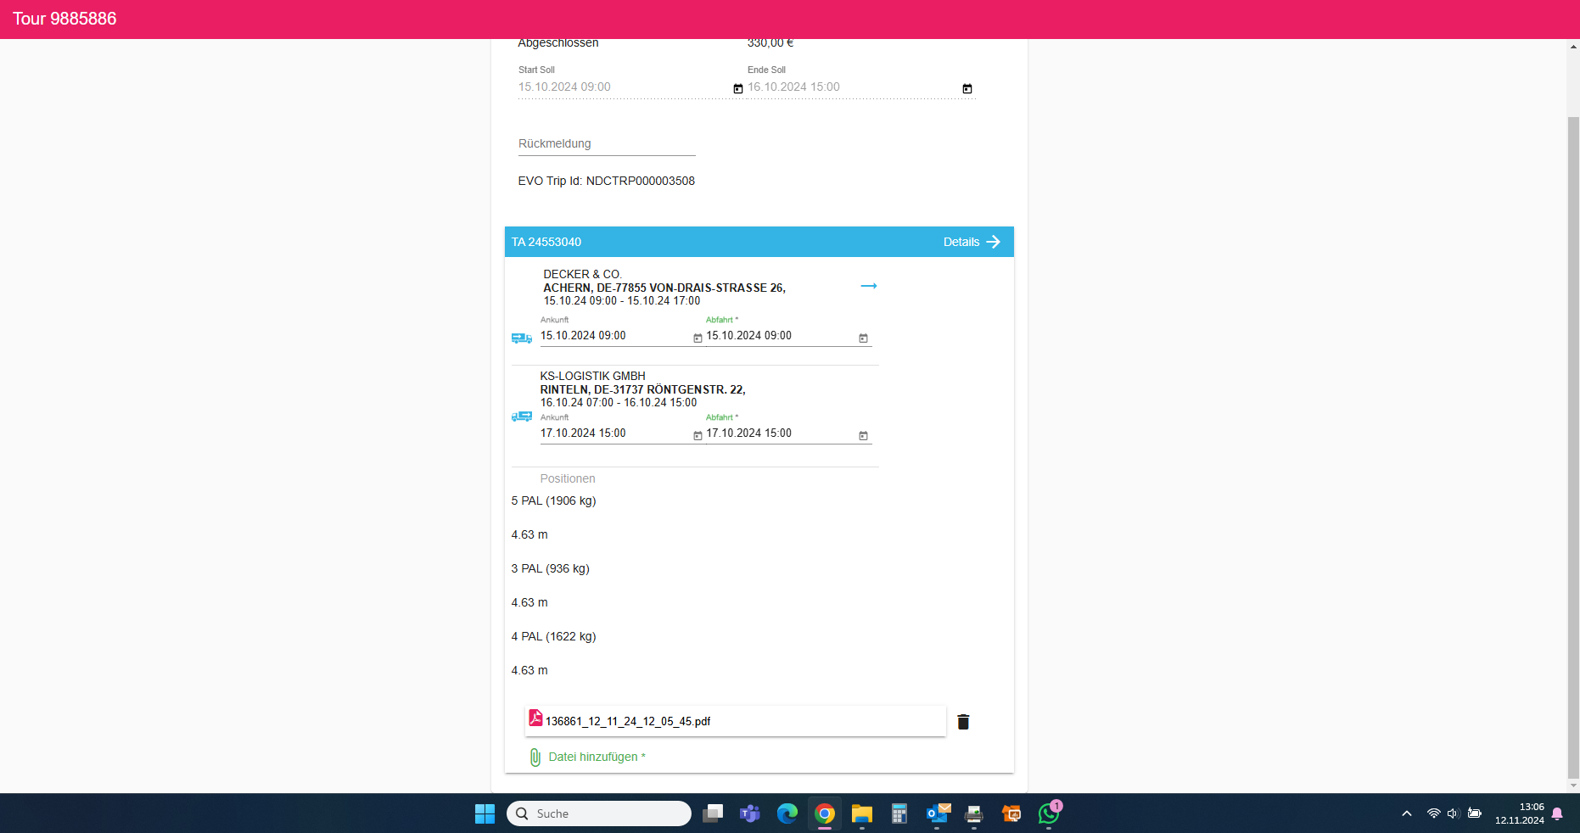Click position 5 PAL (1906 kg)
The image size is (1580, 833).
pos(554,500)
